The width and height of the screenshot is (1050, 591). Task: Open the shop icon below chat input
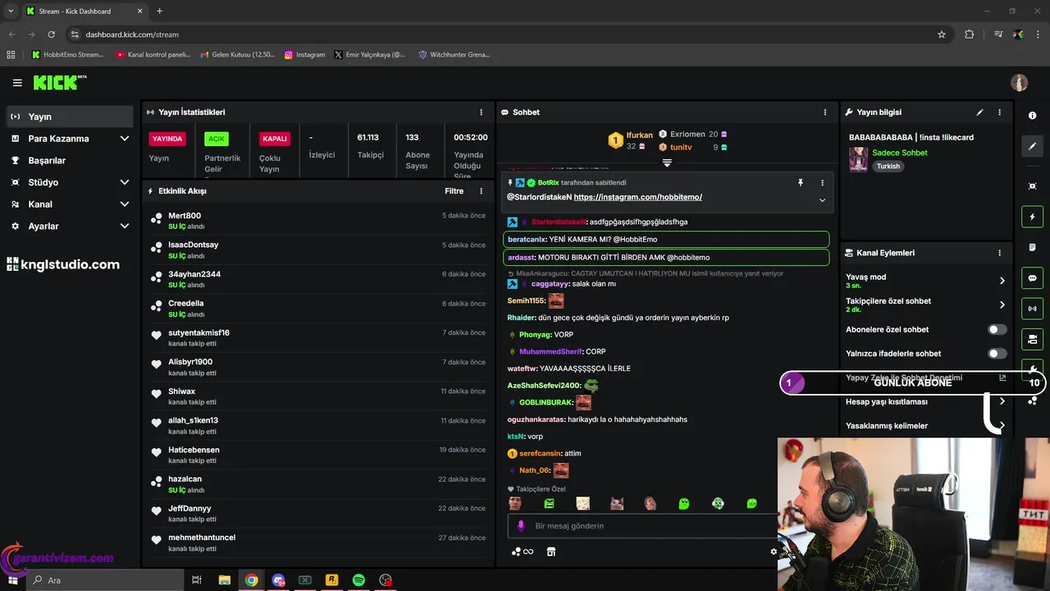pos(551,552)
